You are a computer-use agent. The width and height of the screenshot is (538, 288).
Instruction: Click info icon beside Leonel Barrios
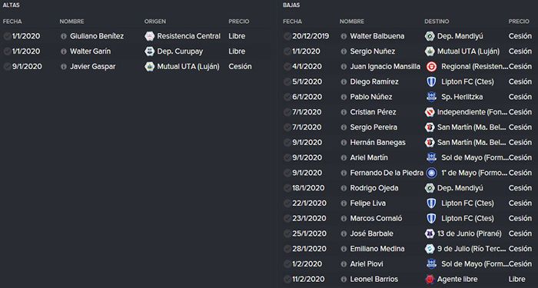point(344,279)
